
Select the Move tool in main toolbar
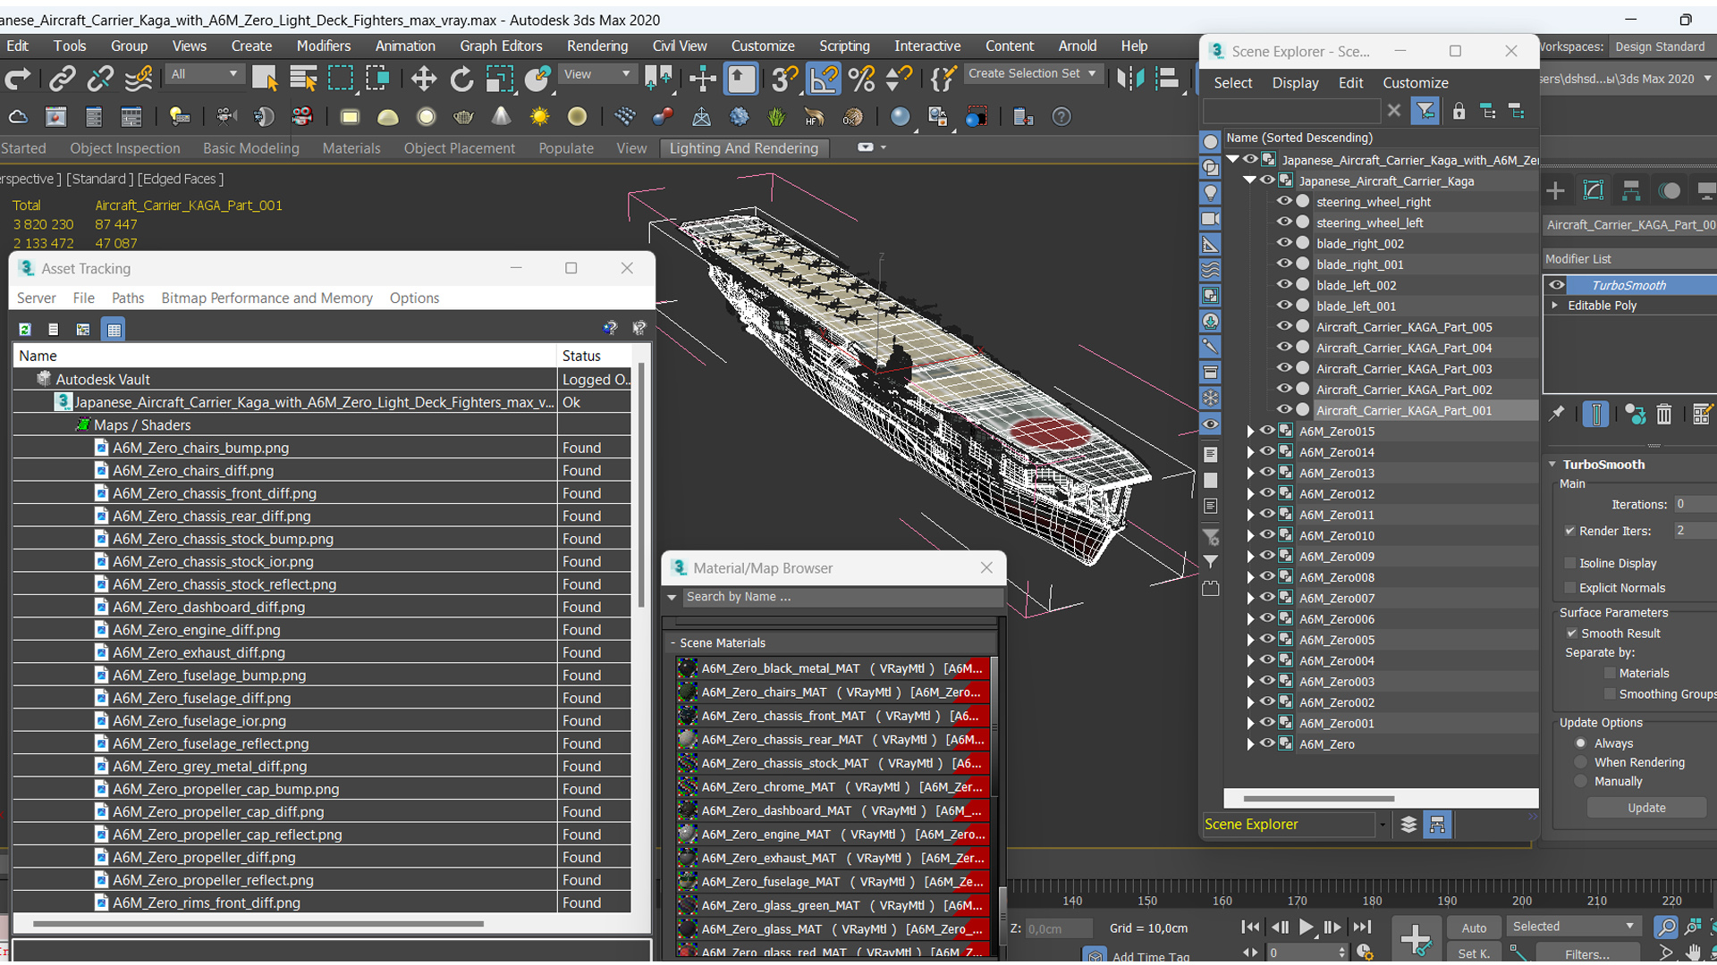tap(423, 79)
